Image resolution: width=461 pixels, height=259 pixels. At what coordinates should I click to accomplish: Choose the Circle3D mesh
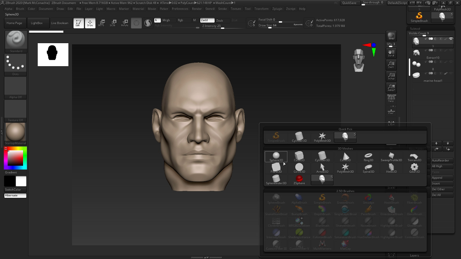click(299, 168)
